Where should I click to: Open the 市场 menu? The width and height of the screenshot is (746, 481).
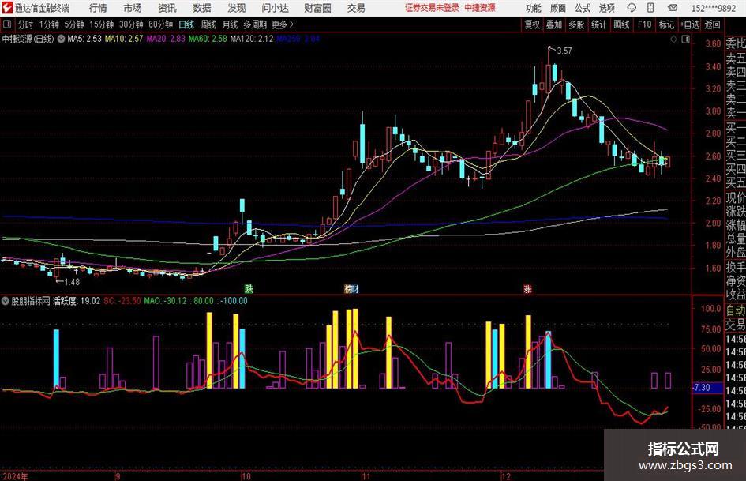[133, 8]
